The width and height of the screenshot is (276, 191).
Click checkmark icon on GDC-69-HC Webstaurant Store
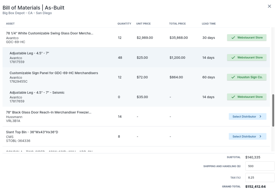pyautogui.click(x=233, y=38)
